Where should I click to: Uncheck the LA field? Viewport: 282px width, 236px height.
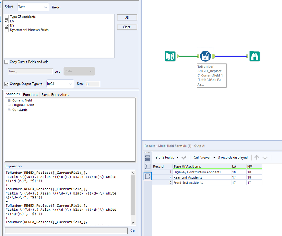[7, 21]
